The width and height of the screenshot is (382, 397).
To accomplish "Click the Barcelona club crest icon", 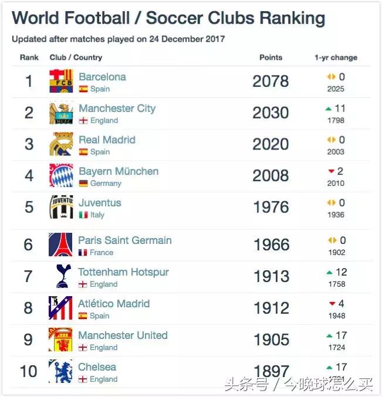I will (x=61, y=82).
